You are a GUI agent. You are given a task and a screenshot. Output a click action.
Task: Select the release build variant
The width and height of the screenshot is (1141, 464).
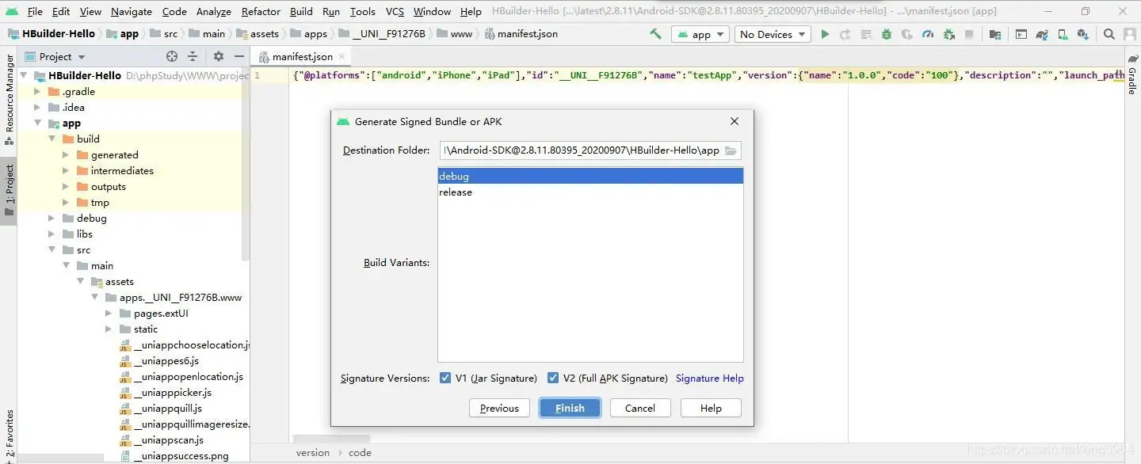pyautogui.click(x=456, y=192)
